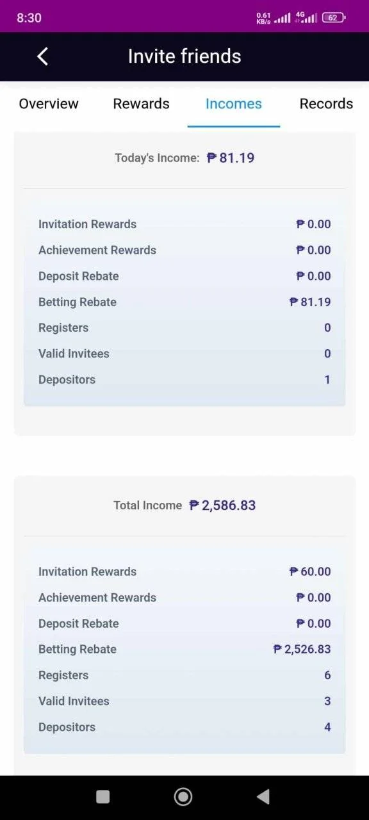Screen dimensions: 369x820
Task: Select total Invitation Rewards ₱60.00 row
Action: pos(184,571)
